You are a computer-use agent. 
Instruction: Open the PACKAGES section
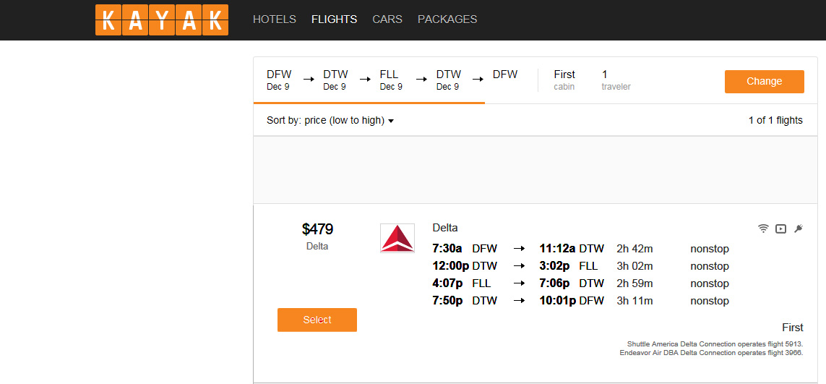pyautogui.click(x=447, y=20)
